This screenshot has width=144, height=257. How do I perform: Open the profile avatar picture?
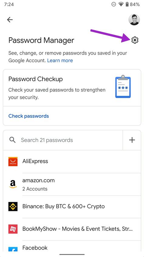pos(134,20)
